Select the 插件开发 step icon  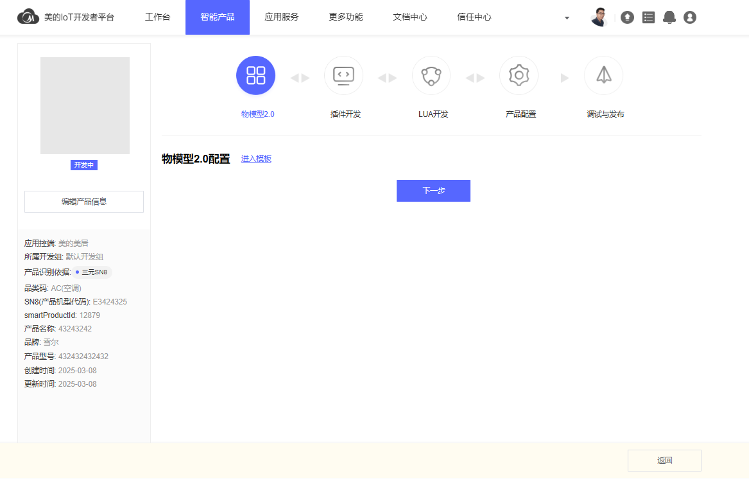click(x=343, y=76)
